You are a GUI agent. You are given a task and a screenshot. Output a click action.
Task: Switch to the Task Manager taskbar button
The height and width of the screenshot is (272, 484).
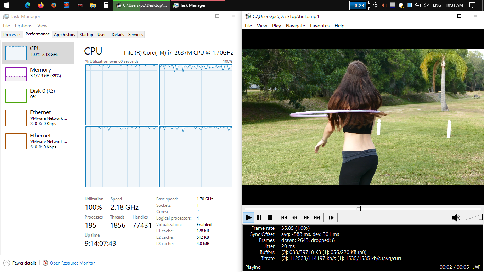coord(198,5)
